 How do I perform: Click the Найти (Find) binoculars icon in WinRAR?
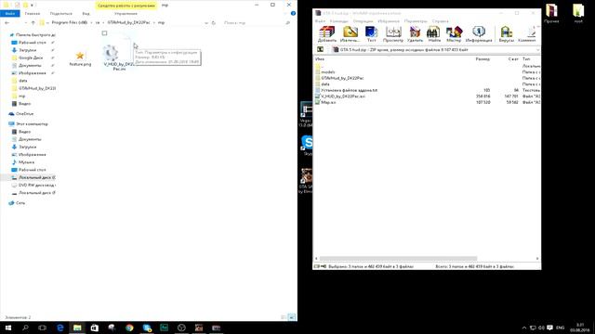pyautogui.click(x=434, y=34)
